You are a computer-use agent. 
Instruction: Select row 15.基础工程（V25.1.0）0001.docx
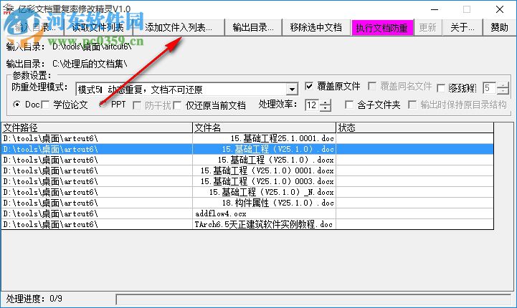247,170
